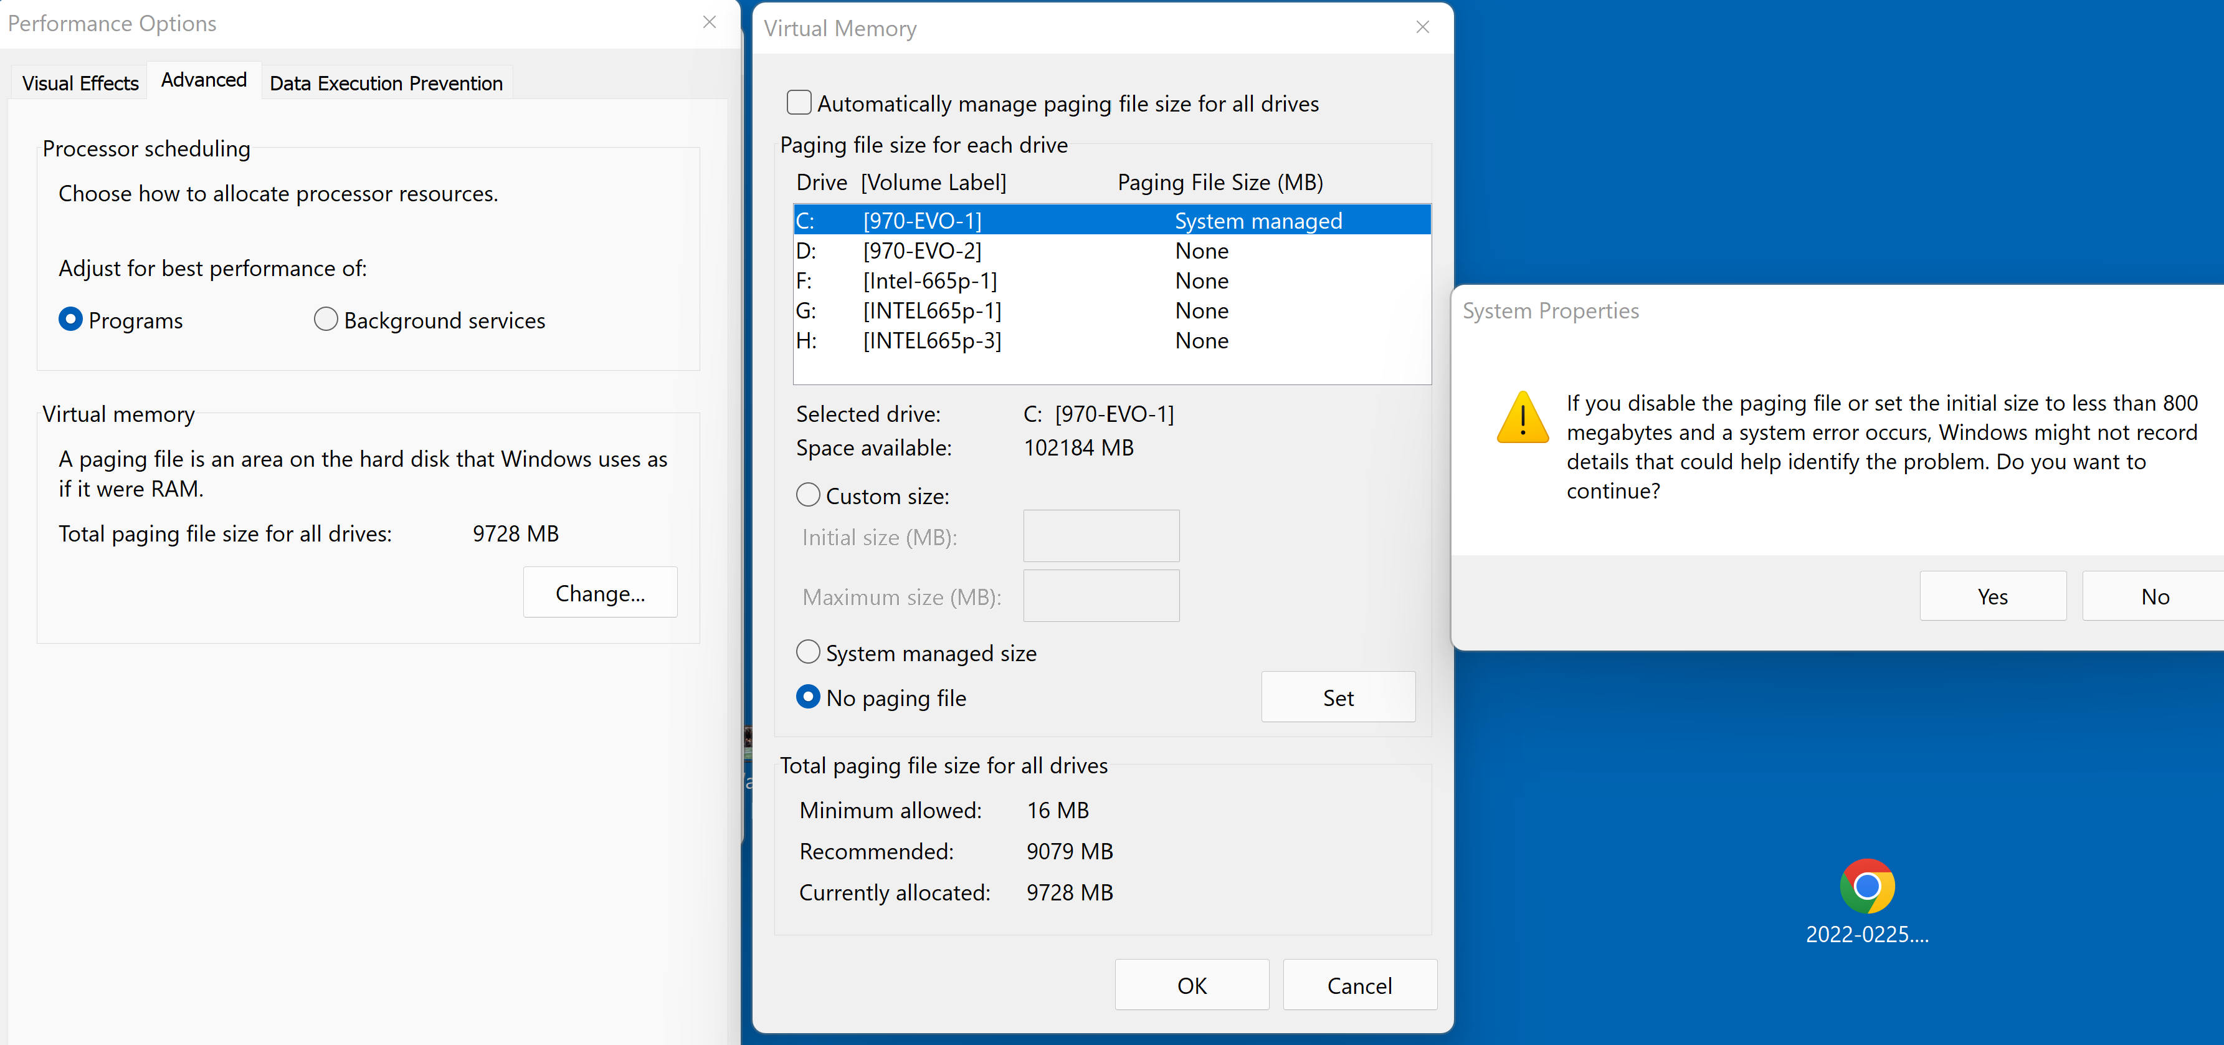Select drive C: [970-EVO-1] row

click(x=1112, y=220)
